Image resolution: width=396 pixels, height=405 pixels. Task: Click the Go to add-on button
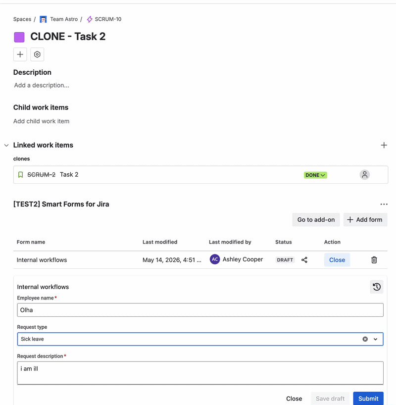pyautogui.click(x=316, y=220)
